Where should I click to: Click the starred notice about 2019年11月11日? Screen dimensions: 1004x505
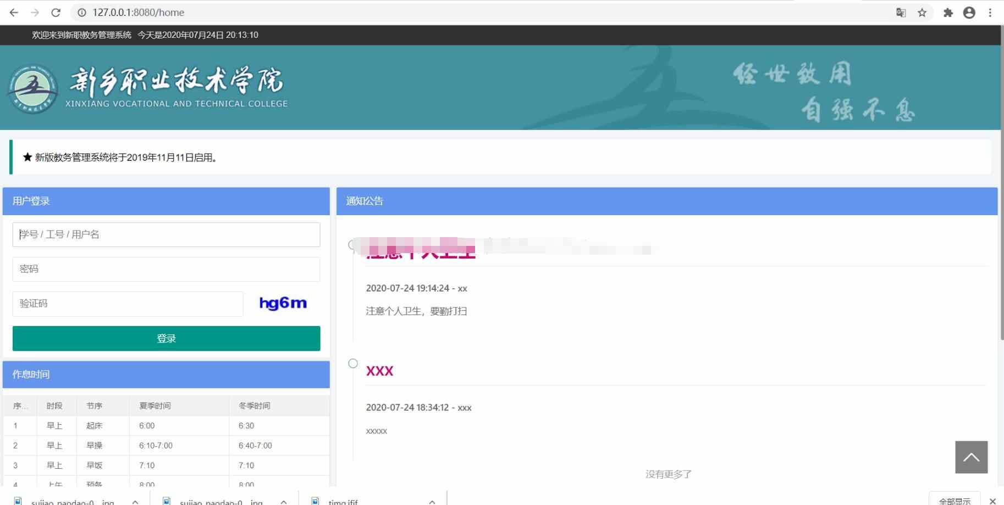120,158
